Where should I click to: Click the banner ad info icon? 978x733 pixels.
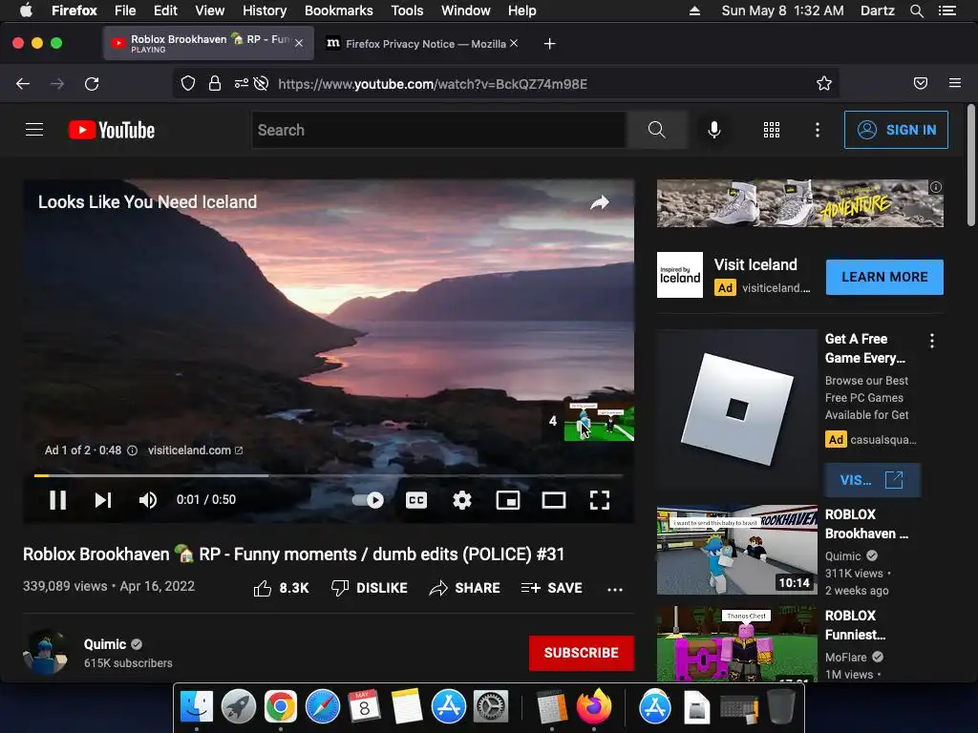(936, 187)
